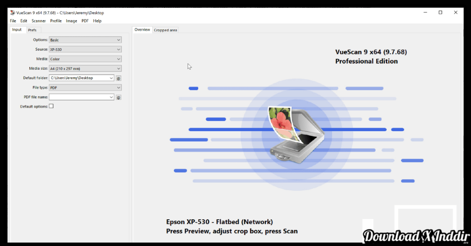The width and height of the screenshot is (471, 246).
Task: Open the File menu
Action: point(13,21)
